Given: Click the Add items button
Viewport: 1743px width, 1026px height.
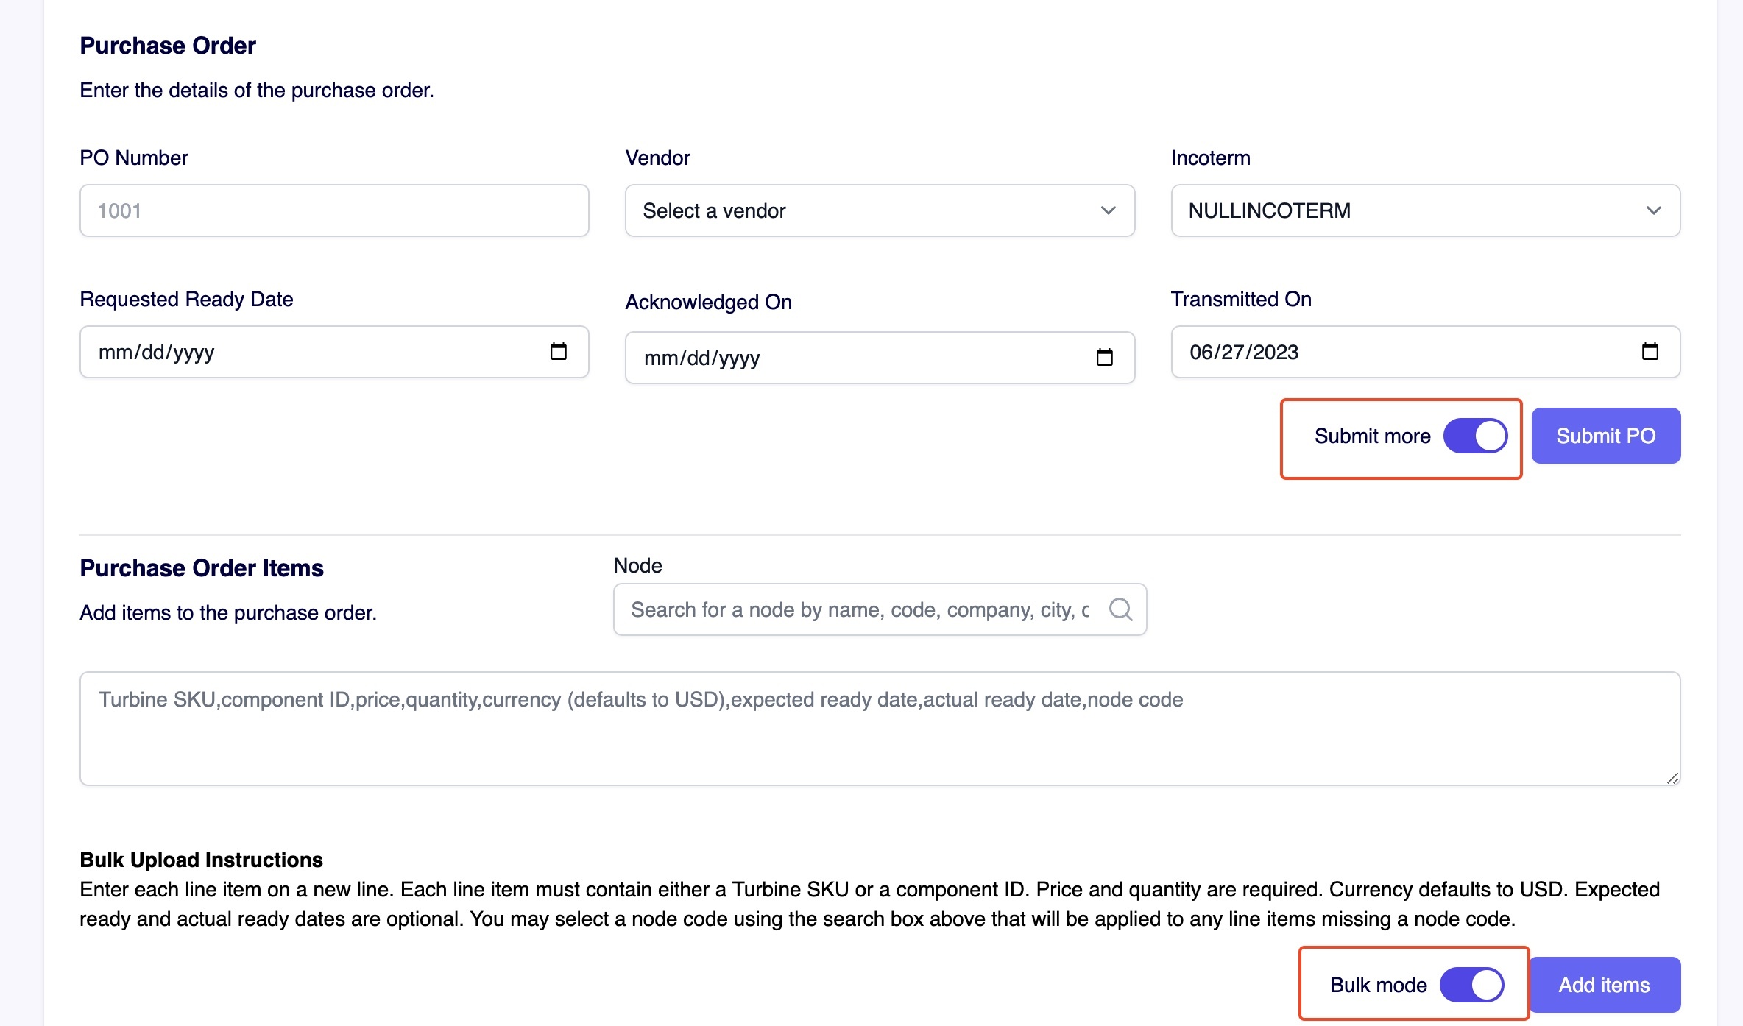Looking at the screenshot, I should click(1605, 984).
